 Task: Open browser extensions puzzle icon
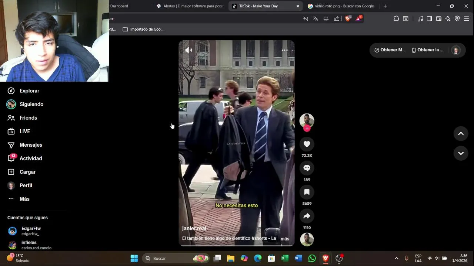[x=396, y=18]
